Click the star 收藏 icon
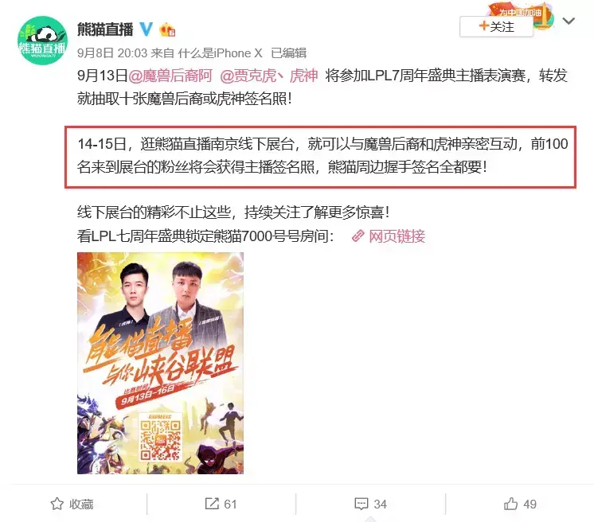This screenshot has height=522, width=594. click(x=57, y=504)
